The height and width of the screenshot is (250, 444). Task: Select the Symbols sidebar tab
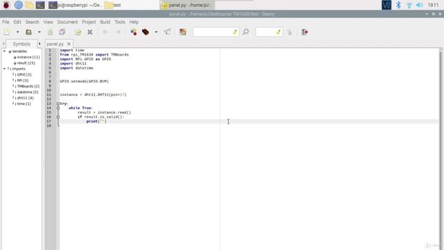22,44
